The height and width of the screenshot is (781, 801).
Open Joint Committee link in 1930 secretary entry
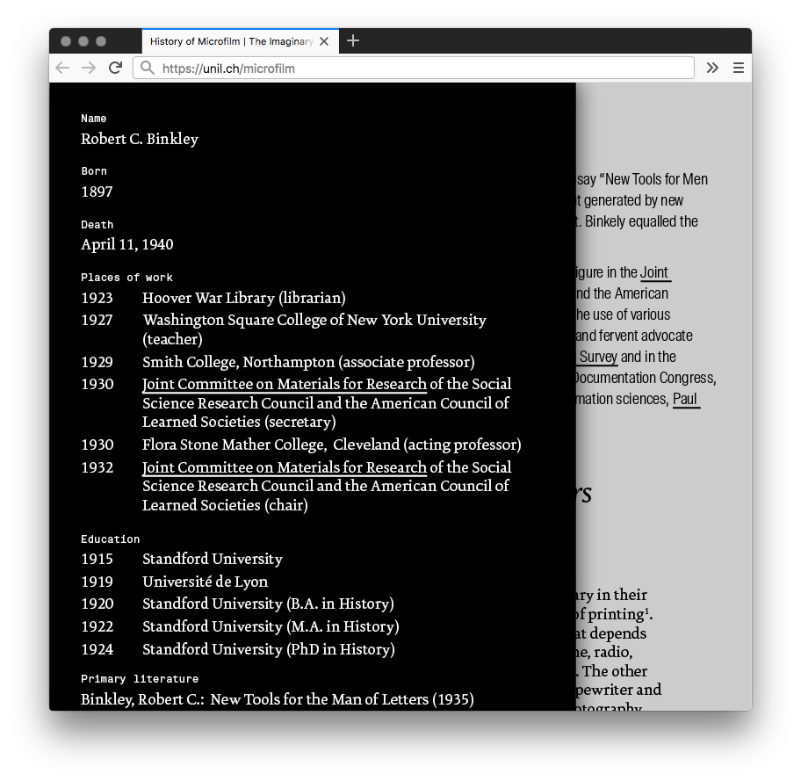[285, 384]
